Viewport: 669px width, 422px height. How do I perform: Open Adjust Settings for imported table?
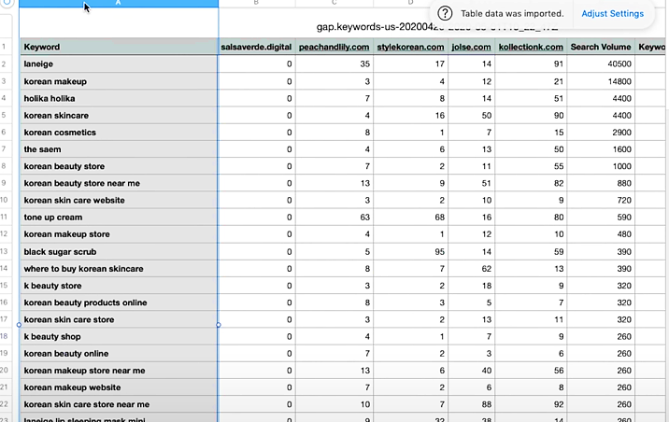coord(612,14)
